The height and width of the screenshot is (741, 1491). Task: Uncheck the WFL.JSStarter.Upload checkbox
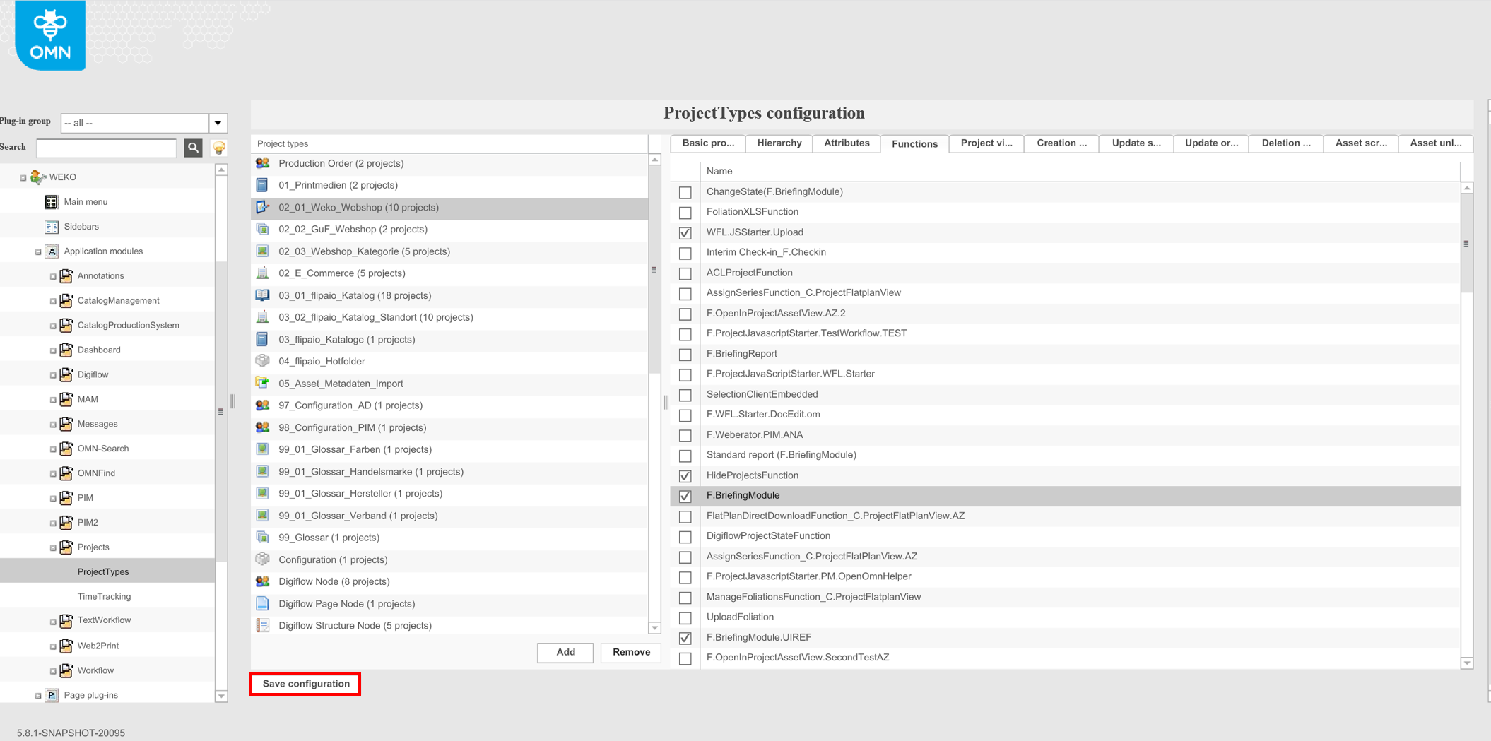click(x=685, y=232)
